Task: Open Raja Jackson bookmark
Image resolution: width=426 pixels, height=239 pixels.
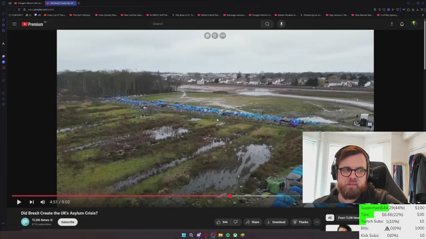Action: pyautogui.click(x=337, y=15)
